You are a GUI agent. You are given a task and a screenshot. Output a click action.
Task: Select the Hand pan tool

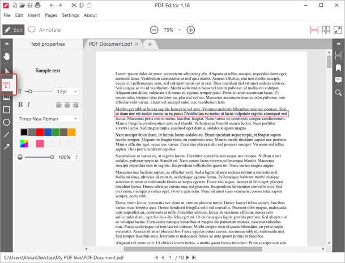7,56
